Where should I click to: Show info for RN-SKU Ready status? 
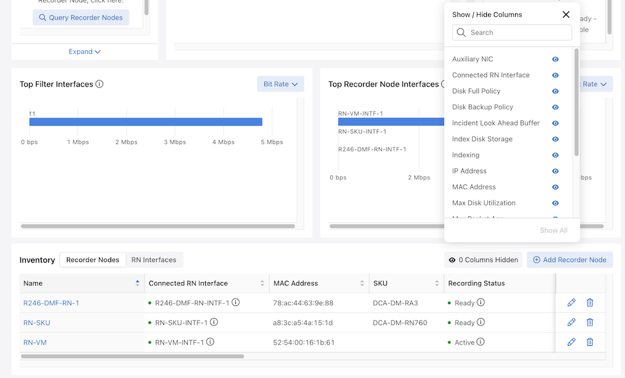[481, 322]
